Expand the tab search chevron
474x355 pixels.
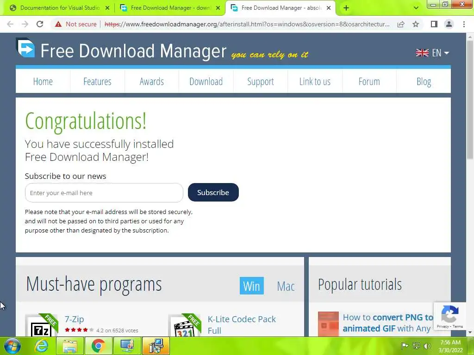point(416,8)
